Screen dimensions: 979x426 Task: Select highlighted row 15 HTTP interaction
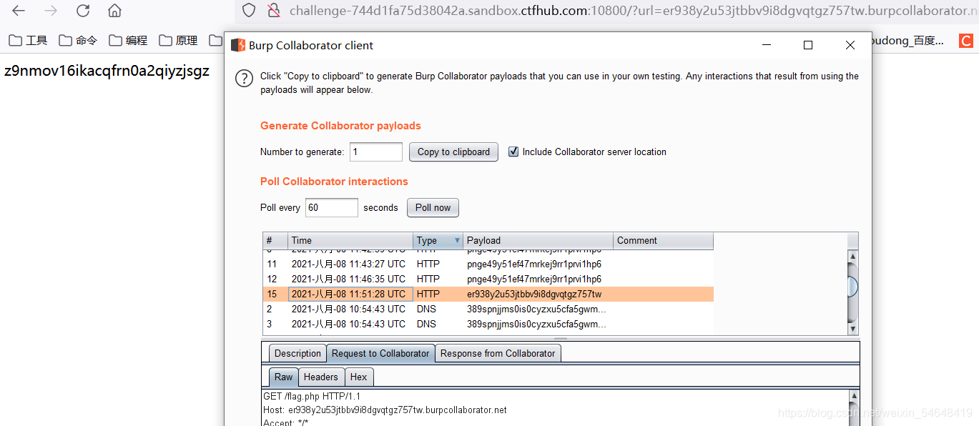point(488,294)
